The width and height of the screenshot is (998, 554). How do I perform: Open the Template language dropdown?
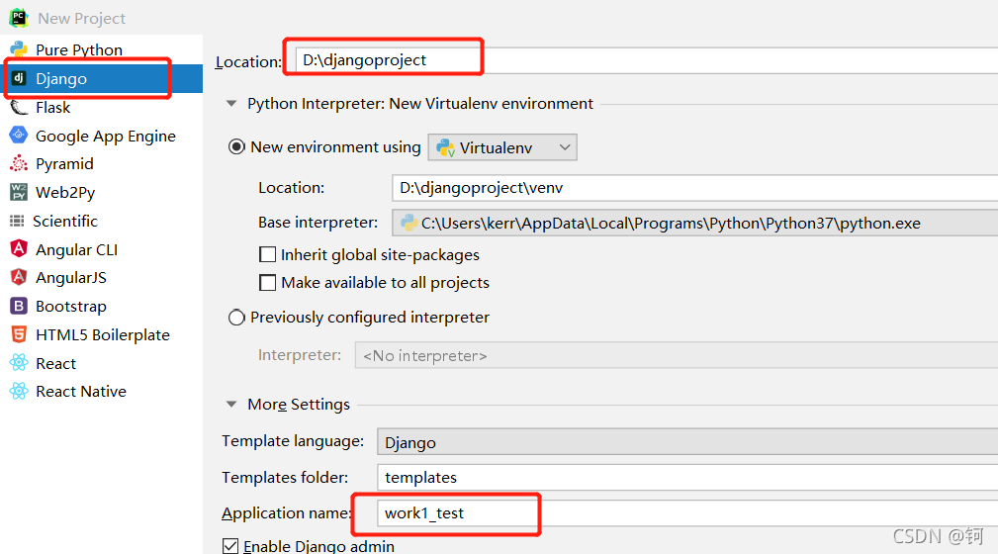687,442
